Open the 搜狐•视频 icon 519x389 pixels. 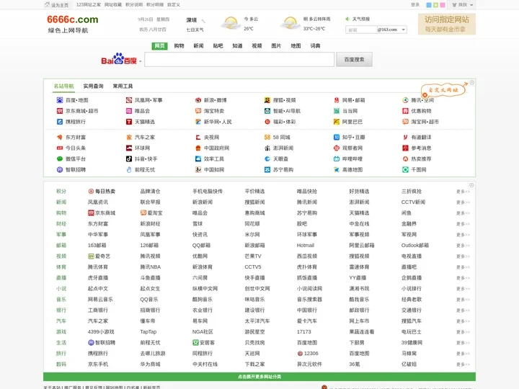coord(267,100)
